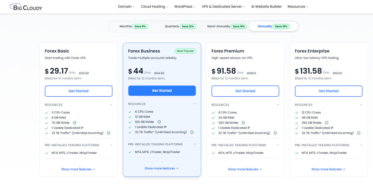The height and width of the screenshot is (185, 373).
Task: Collapse Resources section in Forex Premium
Action: pos(278,105)
